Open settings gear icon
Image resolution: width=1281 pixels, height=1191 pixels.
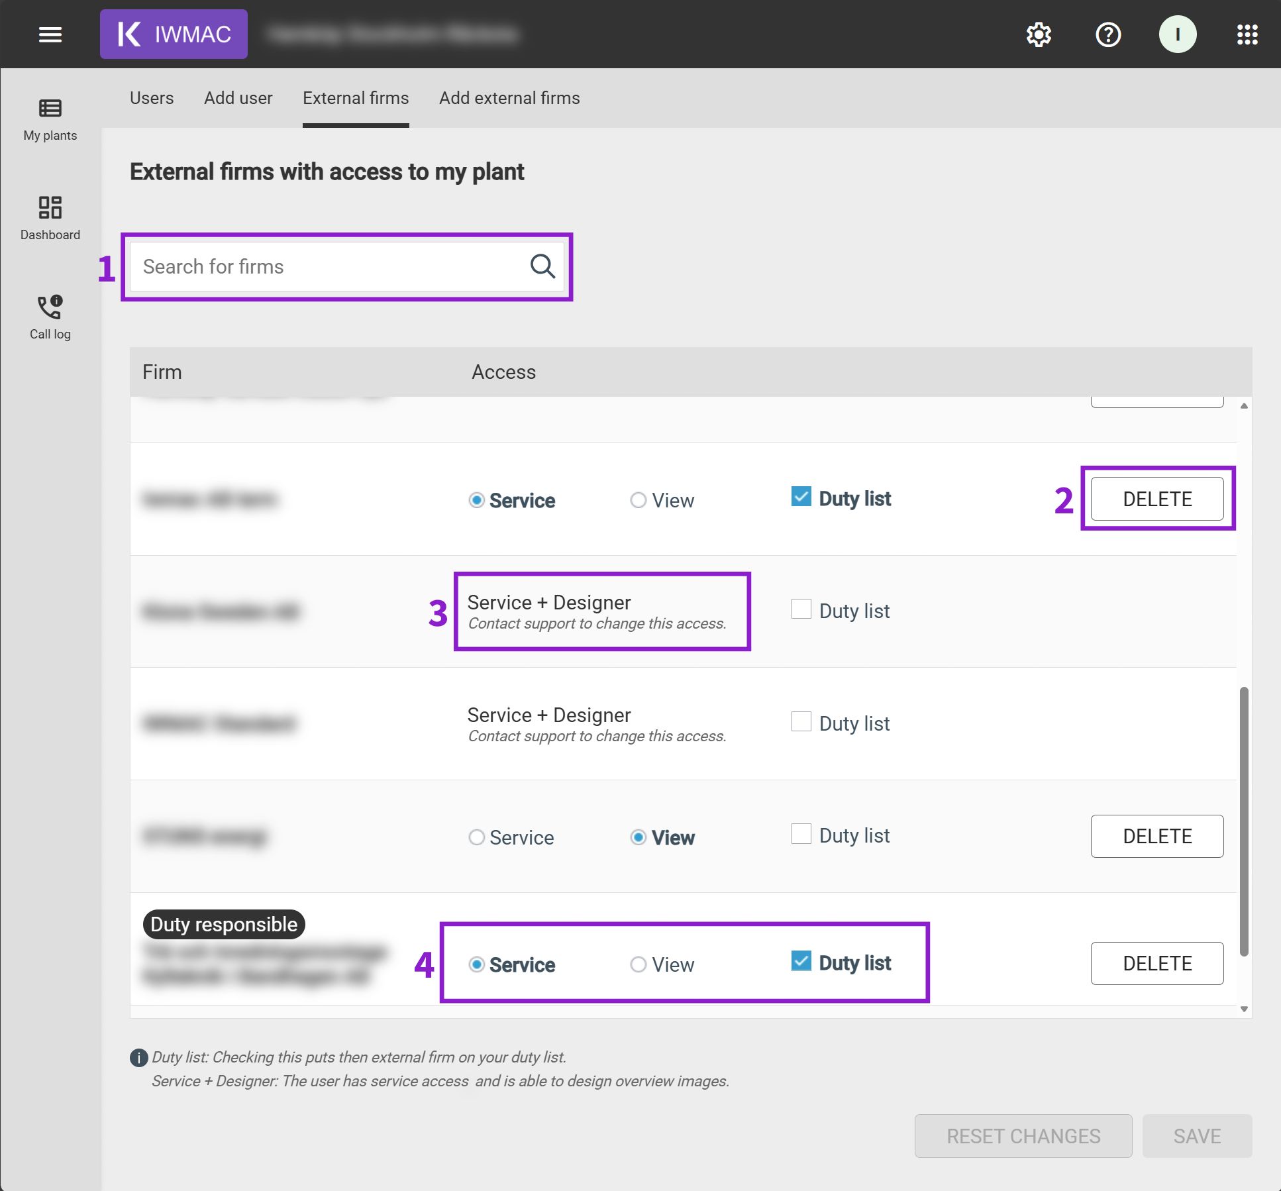click(1039, 34)
